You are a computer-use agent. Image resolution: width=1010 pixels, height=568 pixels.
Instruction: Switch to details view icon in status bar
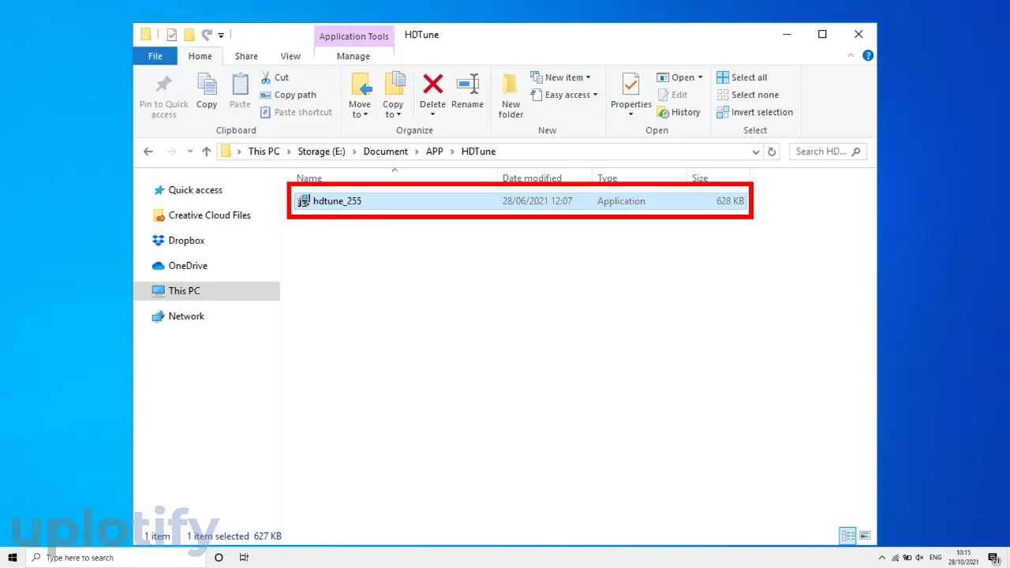point(848,536)
